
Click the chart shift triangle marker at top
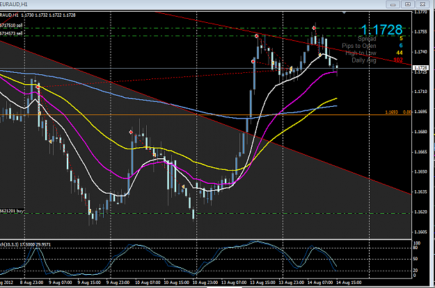tap(344, 12)
